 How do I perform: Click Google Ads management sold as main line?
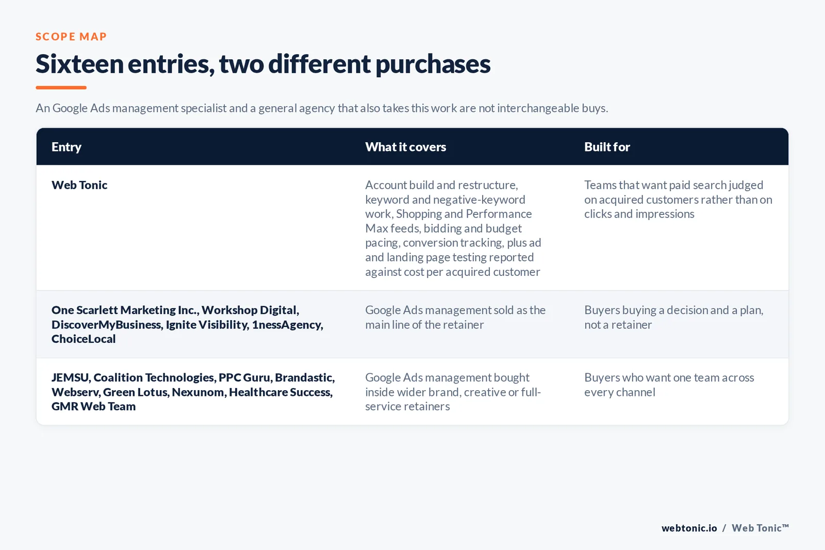(x=455, y=318)
